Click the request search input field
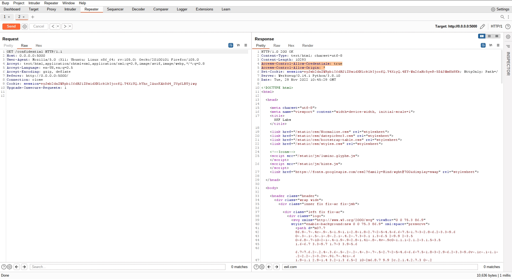This screenshot has width=512, height=279. coord(128,267)
